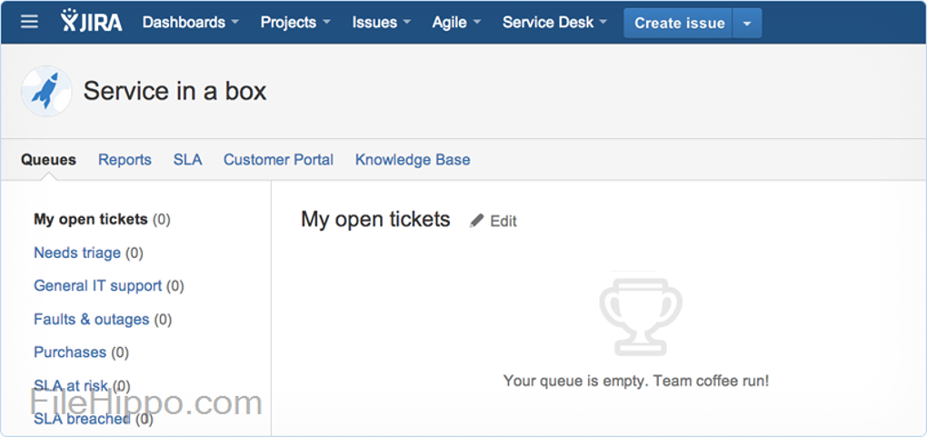The height and width of the screenshot is (437, 927).
Task: Click the JIRA logo
Action: tap(91, 22)
